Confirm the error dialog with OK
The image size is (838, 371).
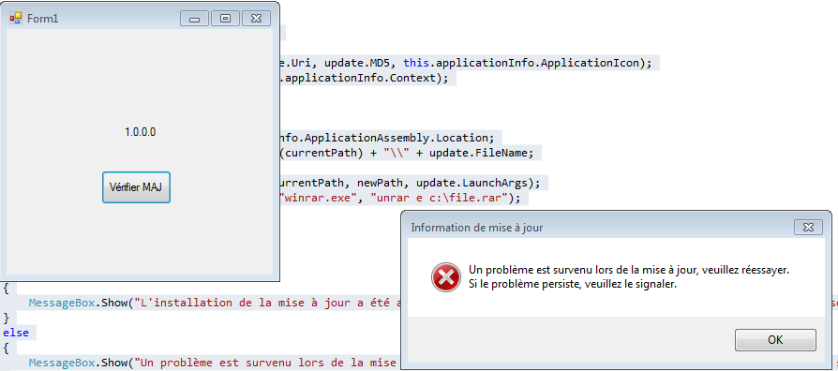[775, 340]
